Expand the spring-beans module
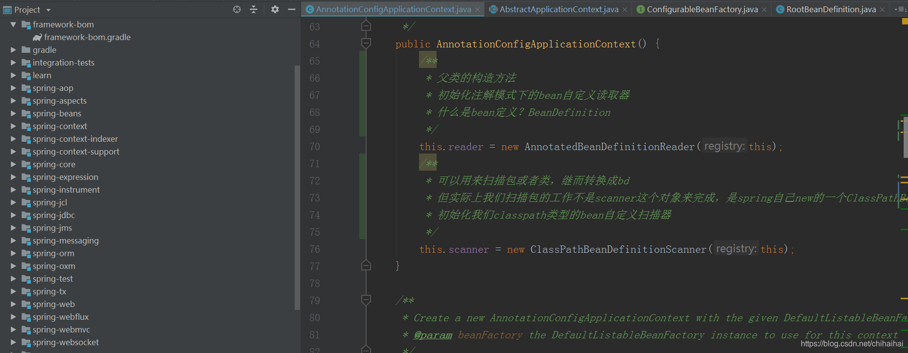Viewport: 908px width, 353px height. click(13, 113)
